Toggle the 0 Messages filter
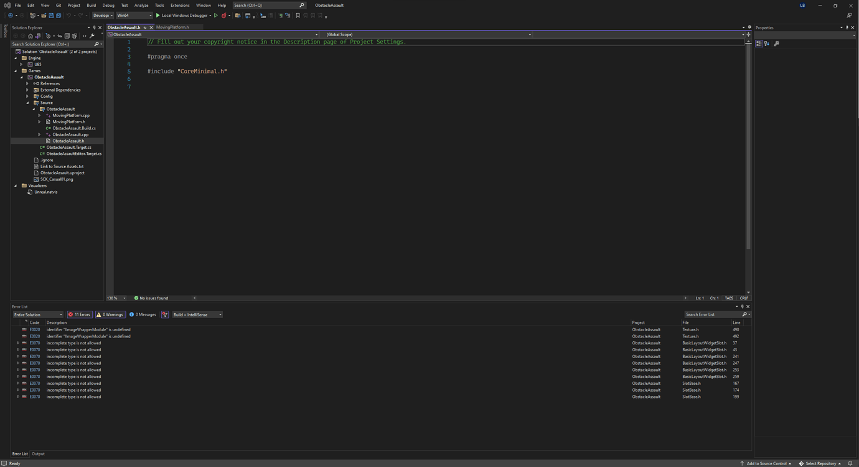Image resolution: width=859 pixels, height=467 pixels. pos(143,314)
